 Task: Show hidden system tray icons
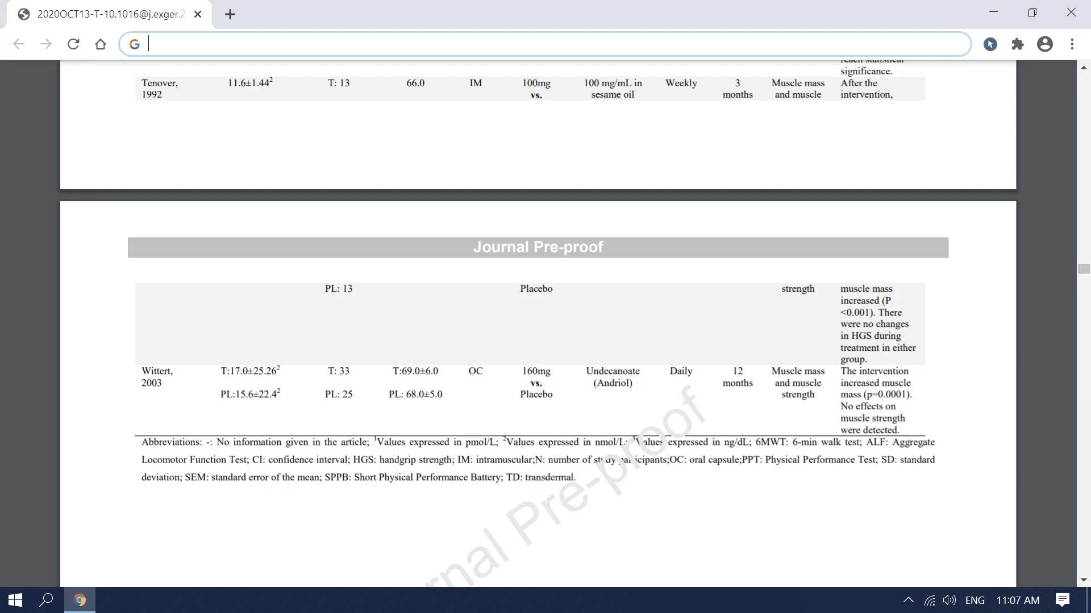pyautogui.click(x=908, y=600)
